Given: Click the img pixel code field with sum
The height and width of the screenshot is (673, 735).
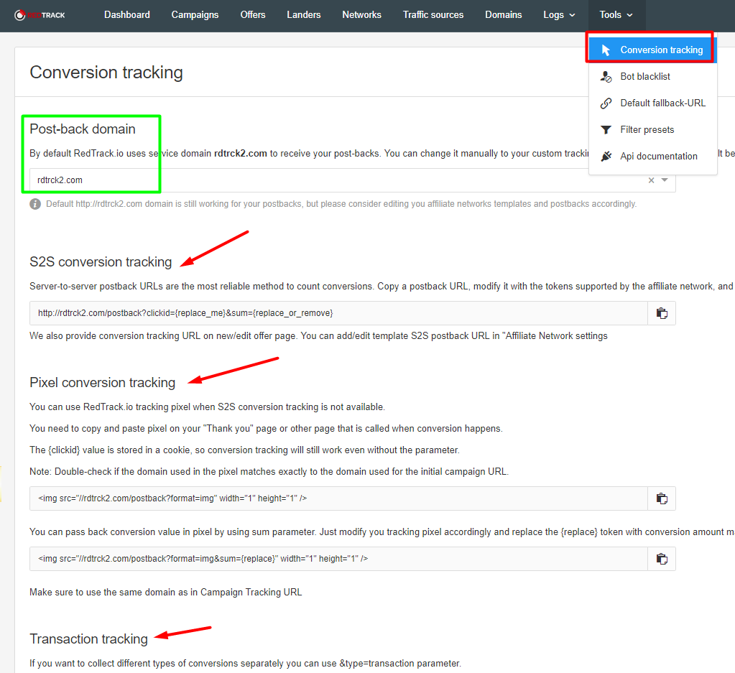Looking at the screenshot, I should point(338,559).
